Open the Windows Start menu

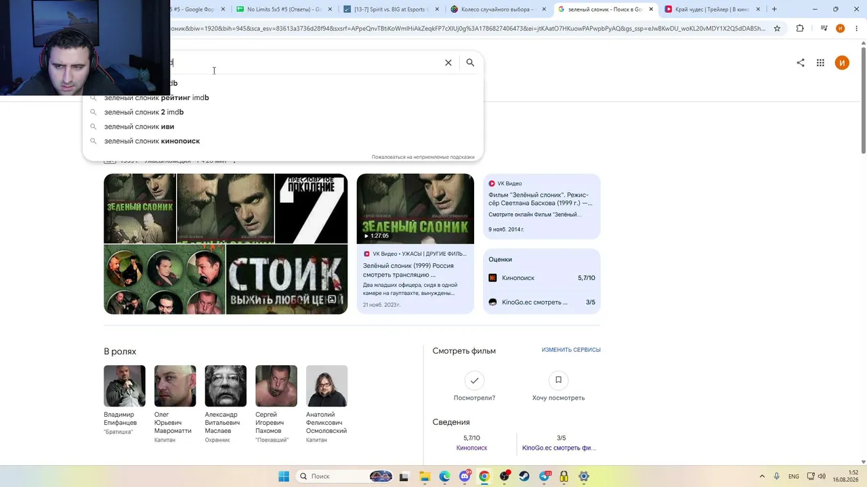284,476
